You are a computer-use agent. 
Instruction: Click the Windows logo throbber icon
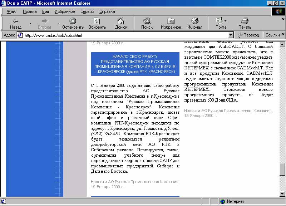pos(278,11)
